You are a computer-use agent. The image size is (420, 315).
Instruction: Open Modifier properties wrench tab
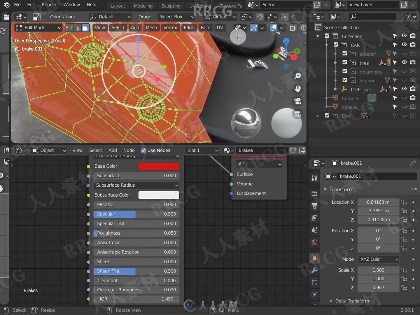[314, 270]
